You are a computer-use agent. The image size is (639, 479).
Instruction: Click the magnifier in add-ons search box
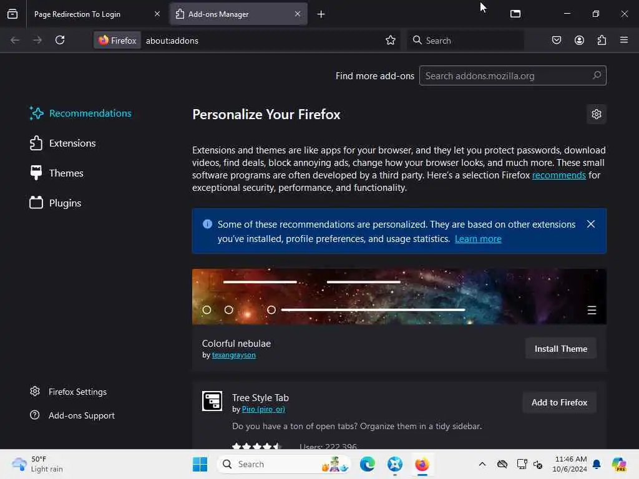point(597,75)
